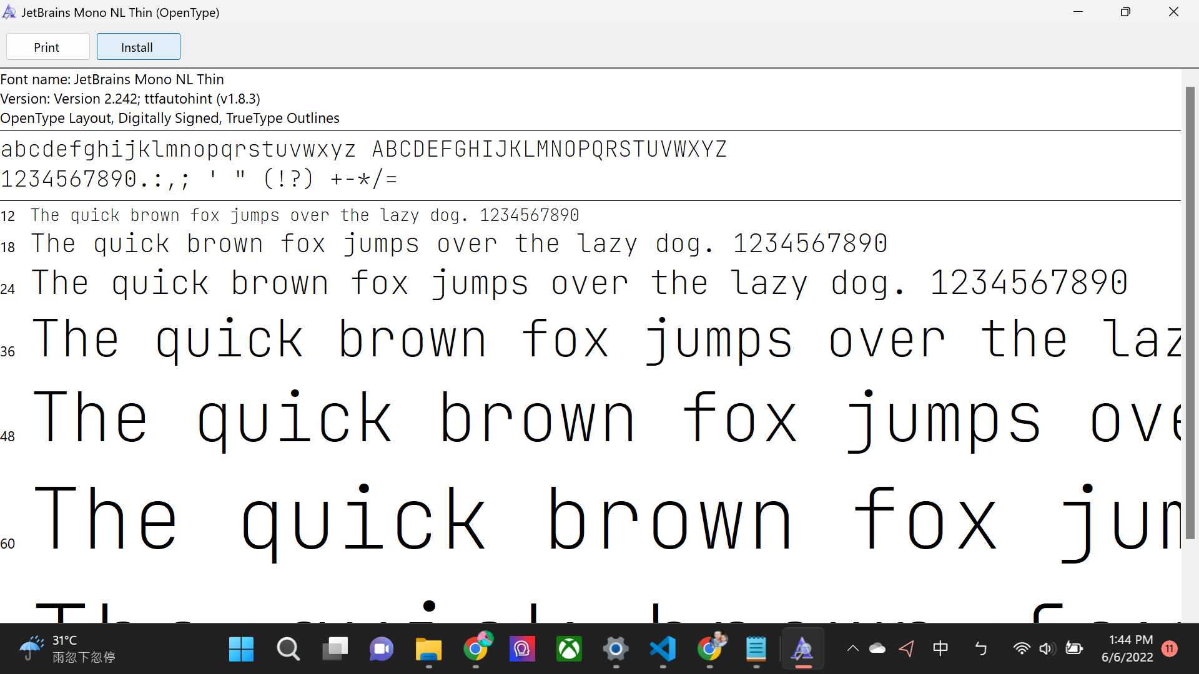Click the 12-point quick brown fox sample
The height and width of the screenshot is (674, 1199).
click(x=305, y=215)
